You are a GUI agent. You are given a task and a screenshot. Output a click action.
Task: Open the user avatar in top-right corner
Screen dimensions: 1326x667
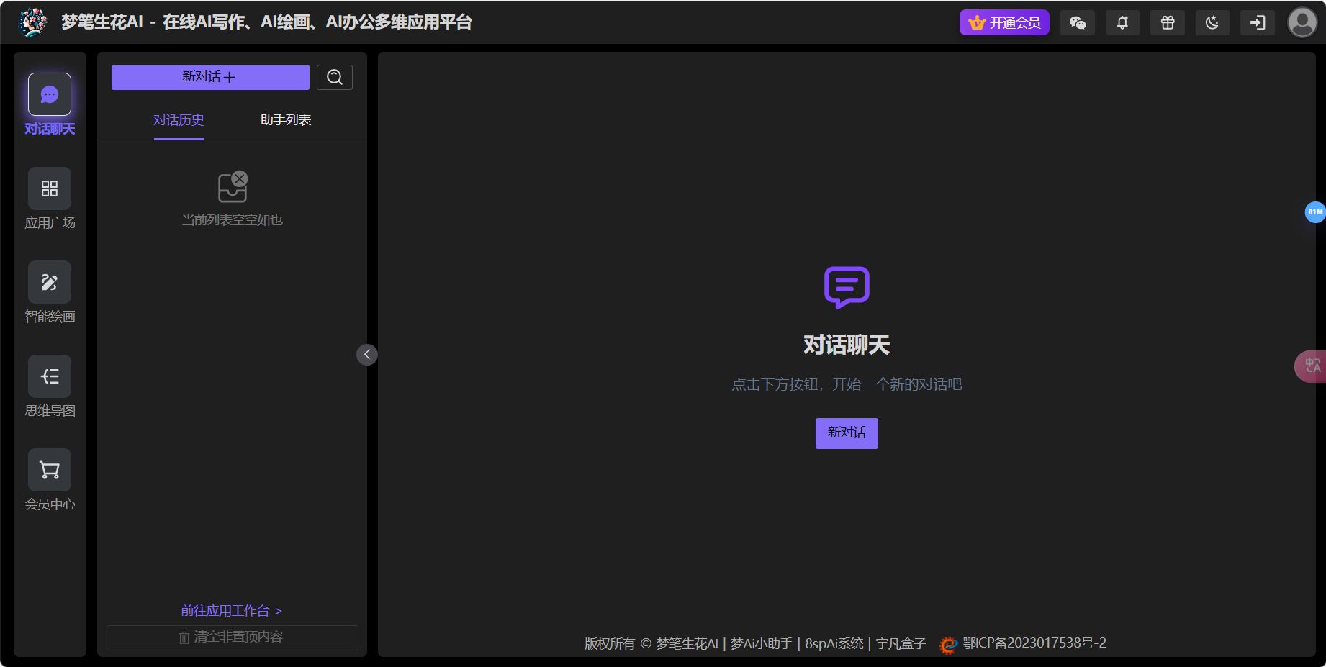1302,22
